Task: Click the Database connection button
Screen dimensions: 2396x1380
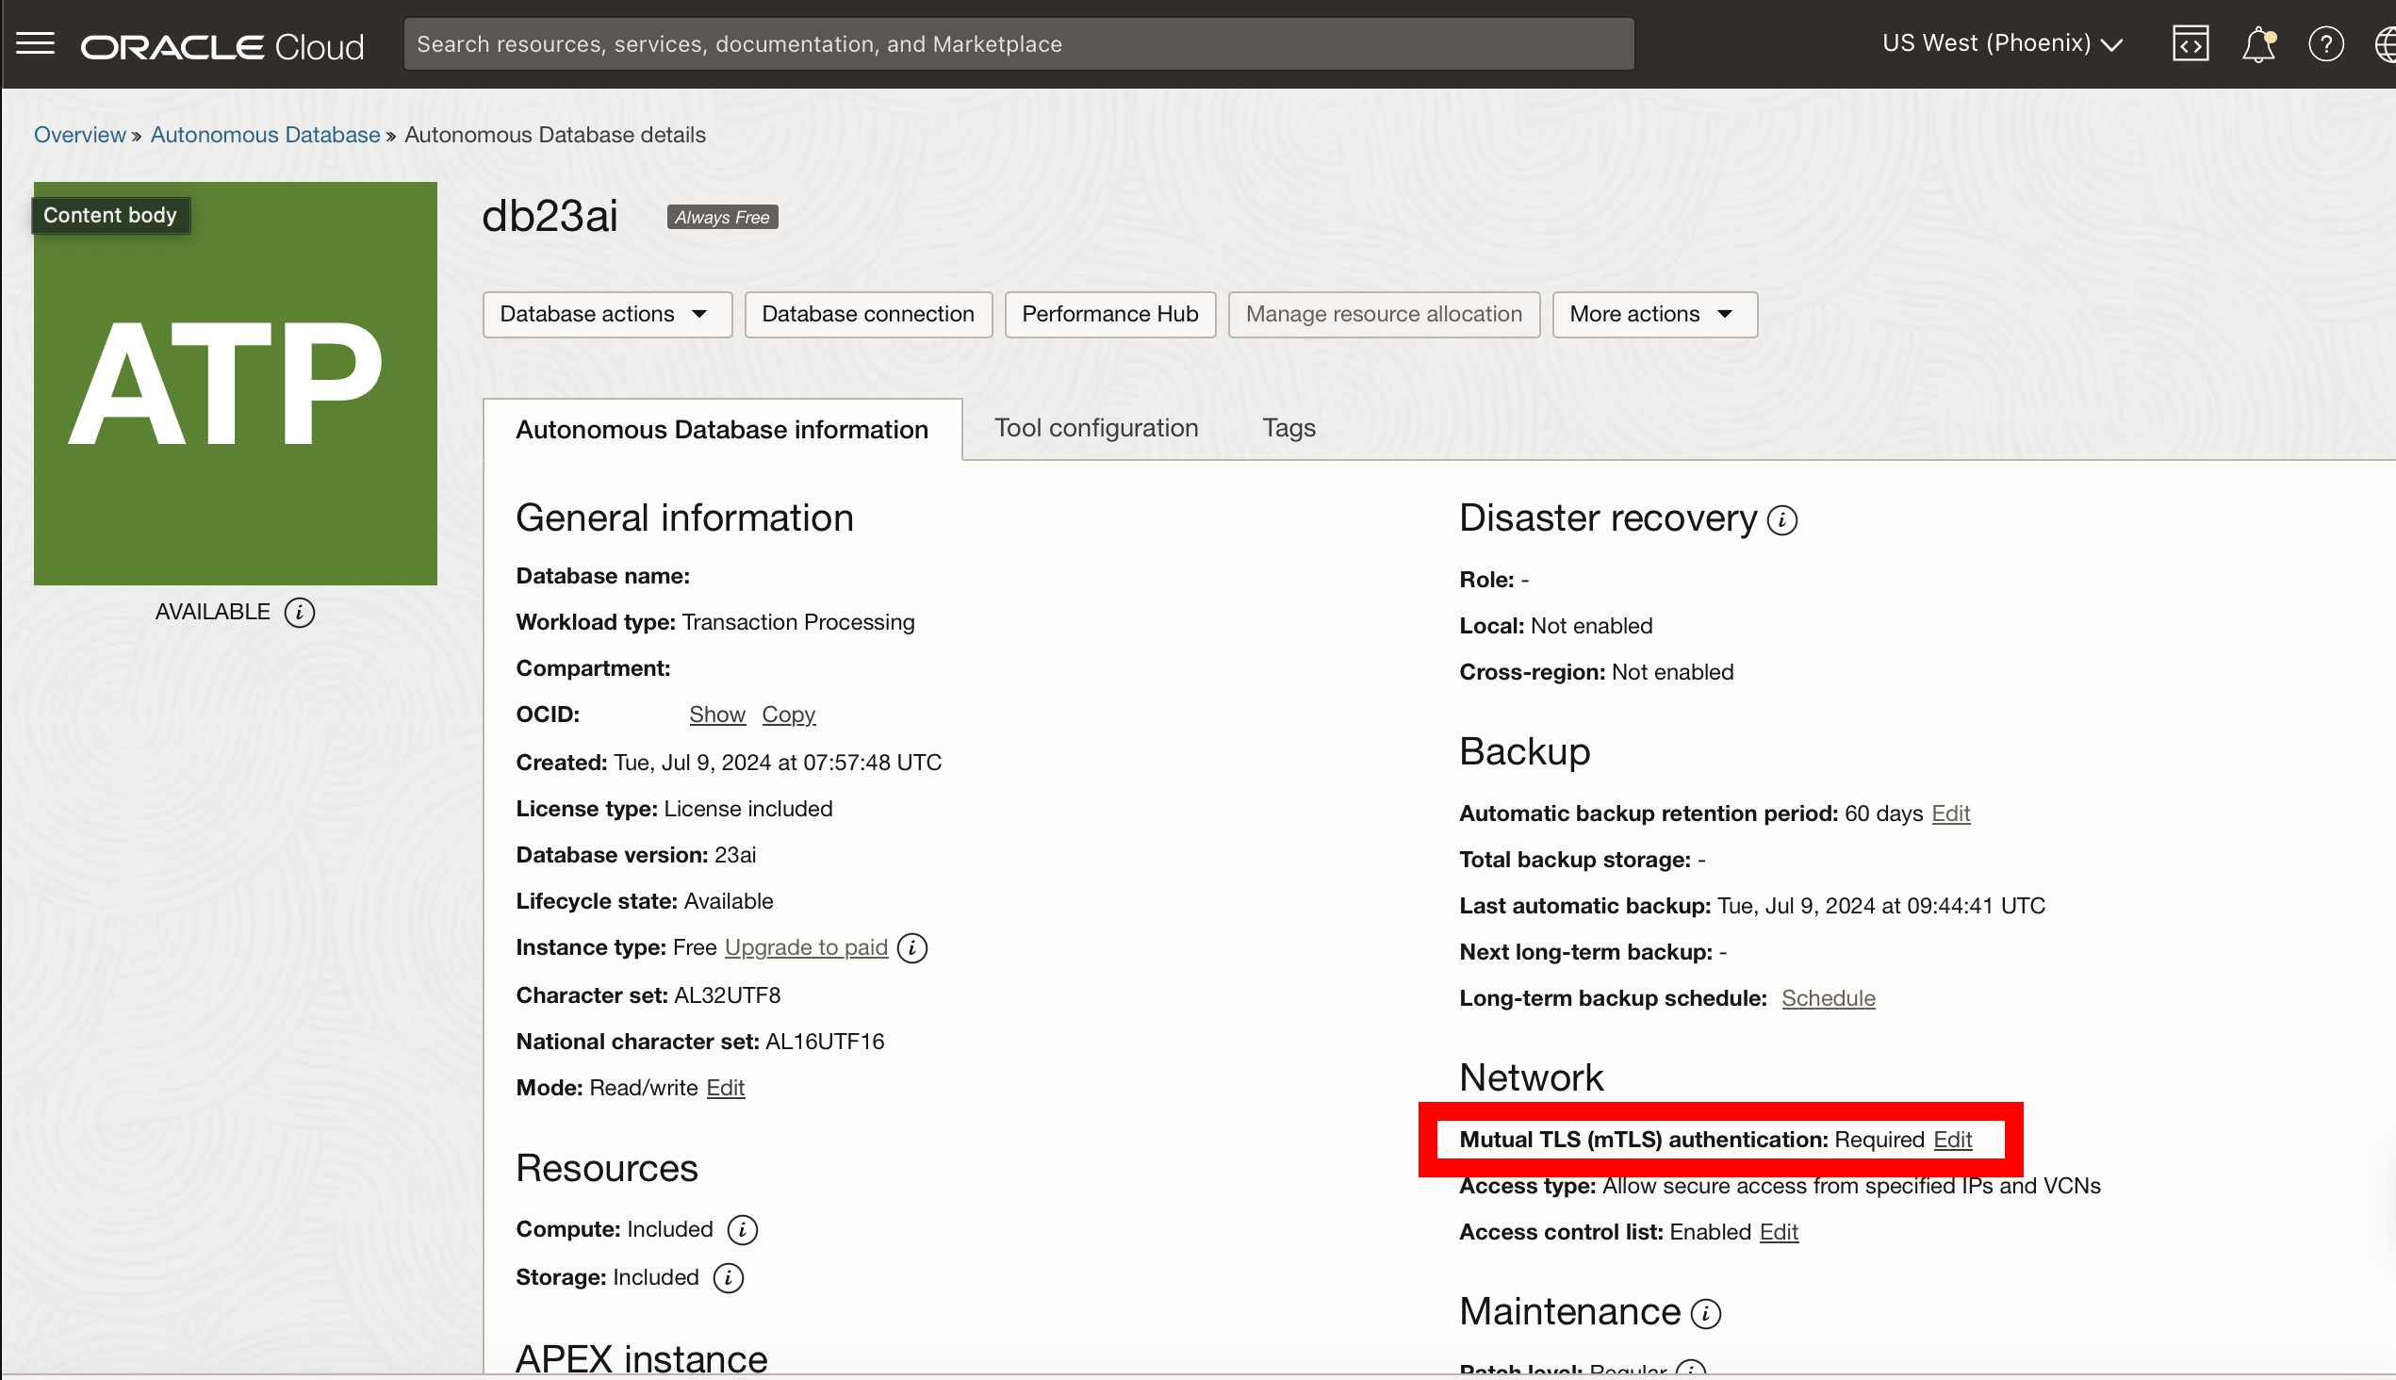Action: point(868,315)
